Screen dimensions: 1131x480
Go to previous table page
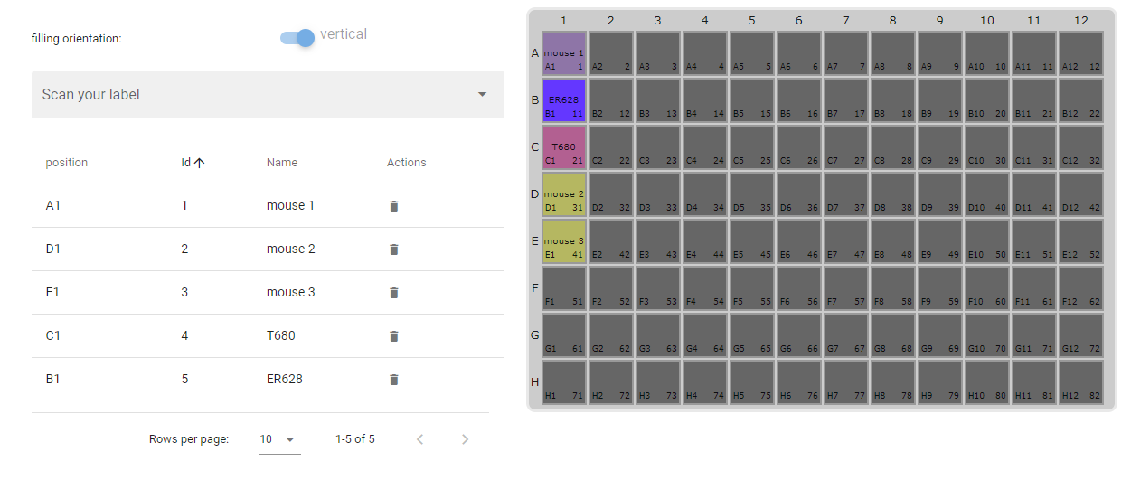[x=420, y=439]
